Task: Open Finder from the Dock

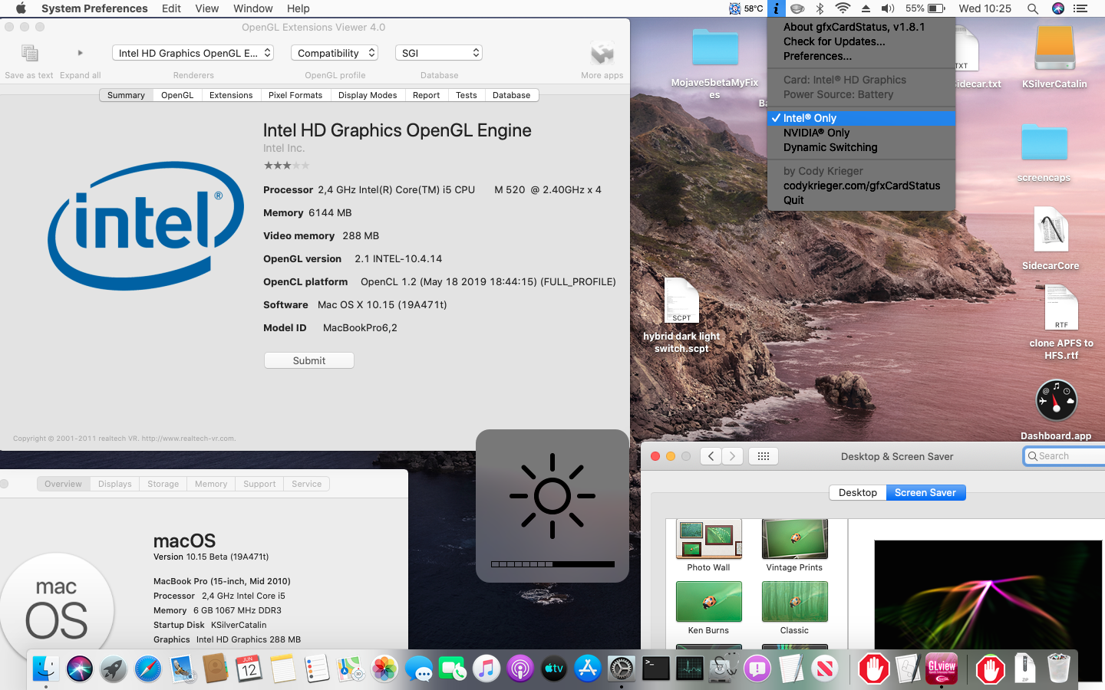Action: pyautogui.click(x=45, y=669)
